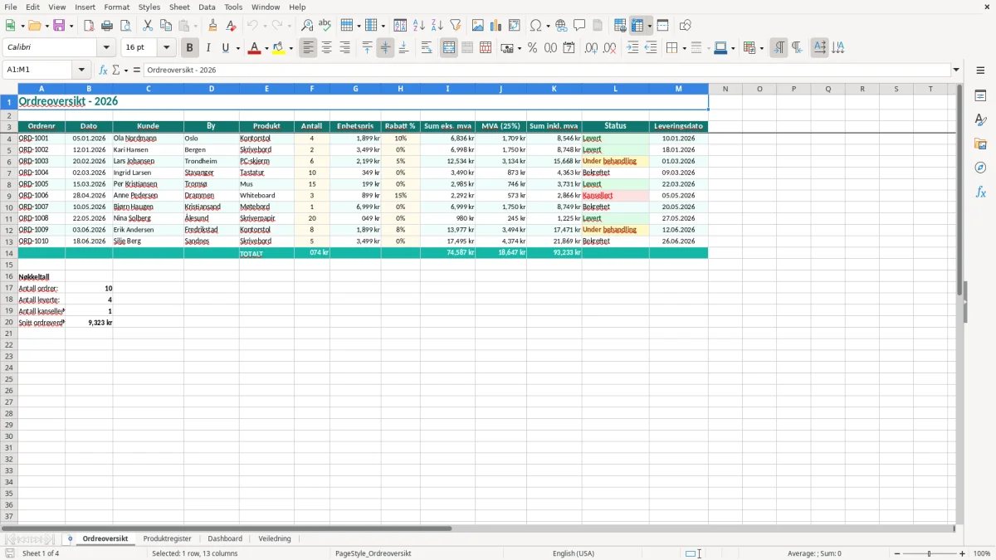Toggle Italic formatting

coord(208,48)
